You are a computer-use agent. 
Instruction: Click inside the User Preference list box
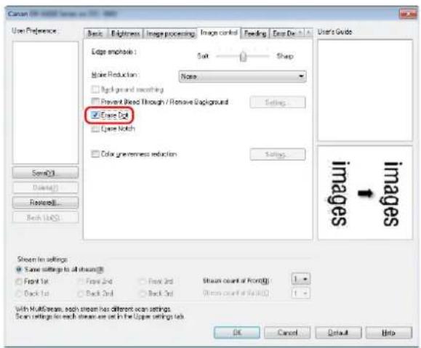click(x=45, y=102)
